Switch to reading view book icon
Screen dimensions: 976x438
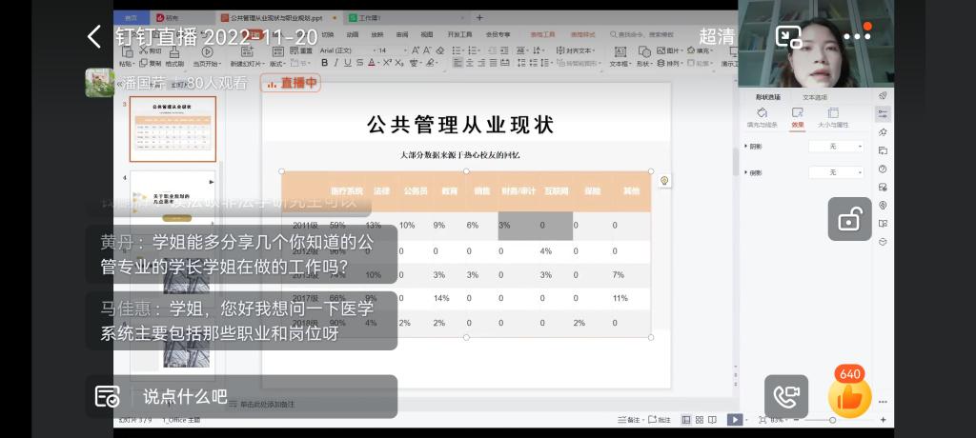pyautogui.click(x=712, y=420)
